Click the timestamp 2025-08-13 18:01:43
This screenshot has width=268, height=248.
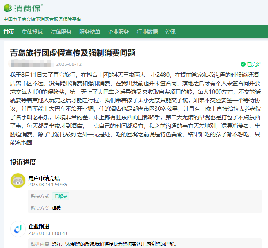click(48, 233)
